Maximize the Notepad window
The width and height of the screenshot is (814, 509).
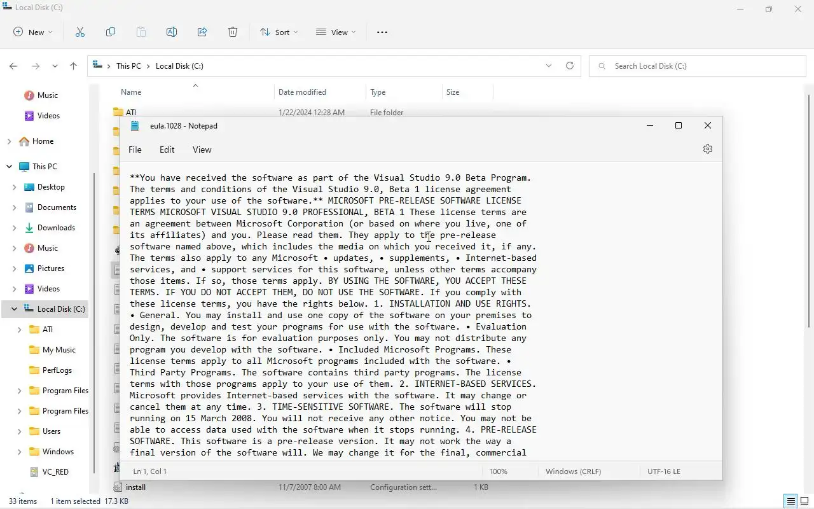click(679, 125)
